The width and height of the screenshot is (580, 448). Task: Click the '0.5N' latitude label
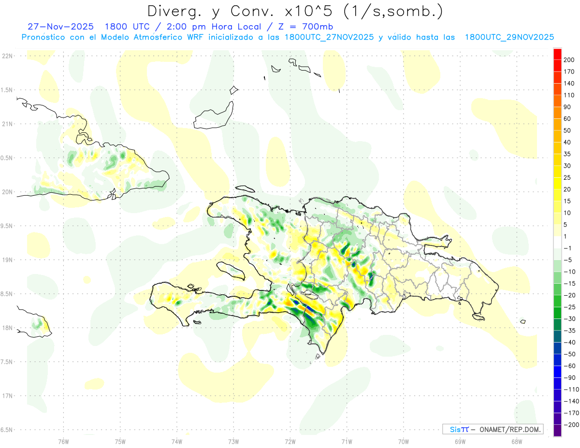(7, 158)
